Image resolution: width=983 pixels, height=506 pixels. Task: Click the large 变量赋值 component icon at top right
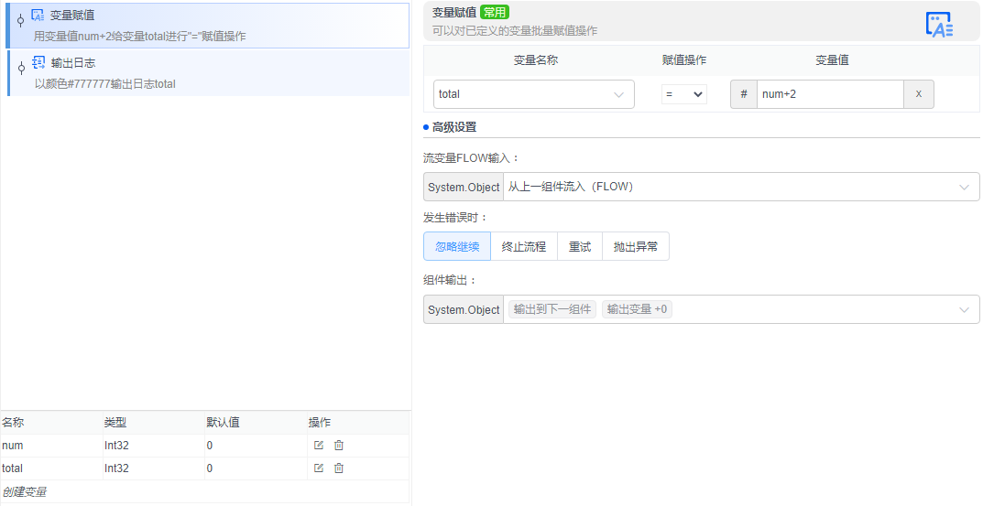coord(939,25)
